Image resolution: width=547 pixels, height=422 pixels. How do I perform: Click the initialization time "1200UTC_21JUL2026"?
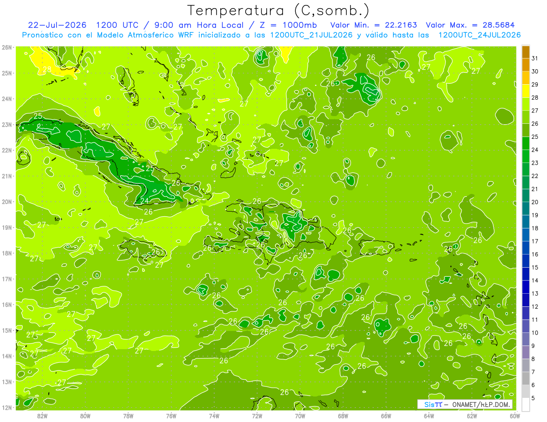pos(311,35)
